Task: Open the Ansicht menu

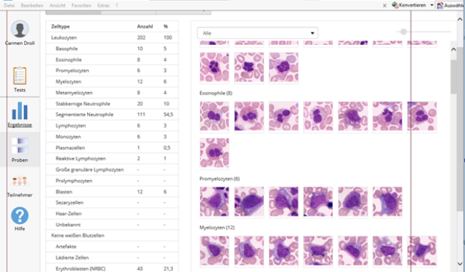Action: pos(57,5)
